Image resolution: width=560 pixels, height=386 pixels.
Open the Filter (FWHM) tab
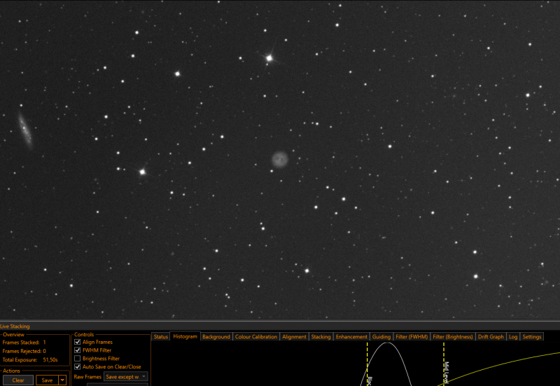point(412,337)
